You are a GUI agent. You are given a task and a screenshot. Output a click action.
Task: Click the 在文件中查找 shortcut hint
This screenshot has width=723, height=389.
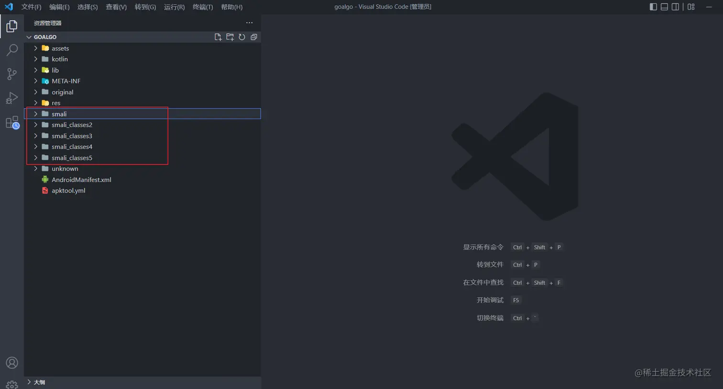(x=483, y=283)
